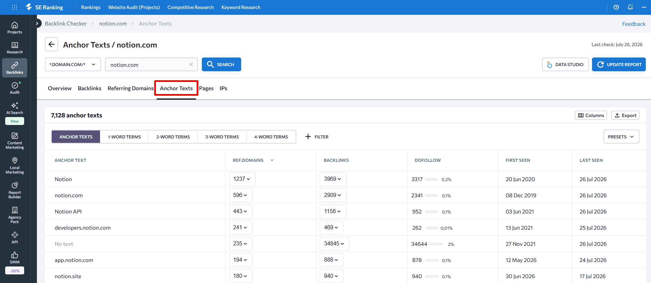Switch to the Referring Domains tab
Viewport: 651px width, 283px height.
[x=130, y=88]
